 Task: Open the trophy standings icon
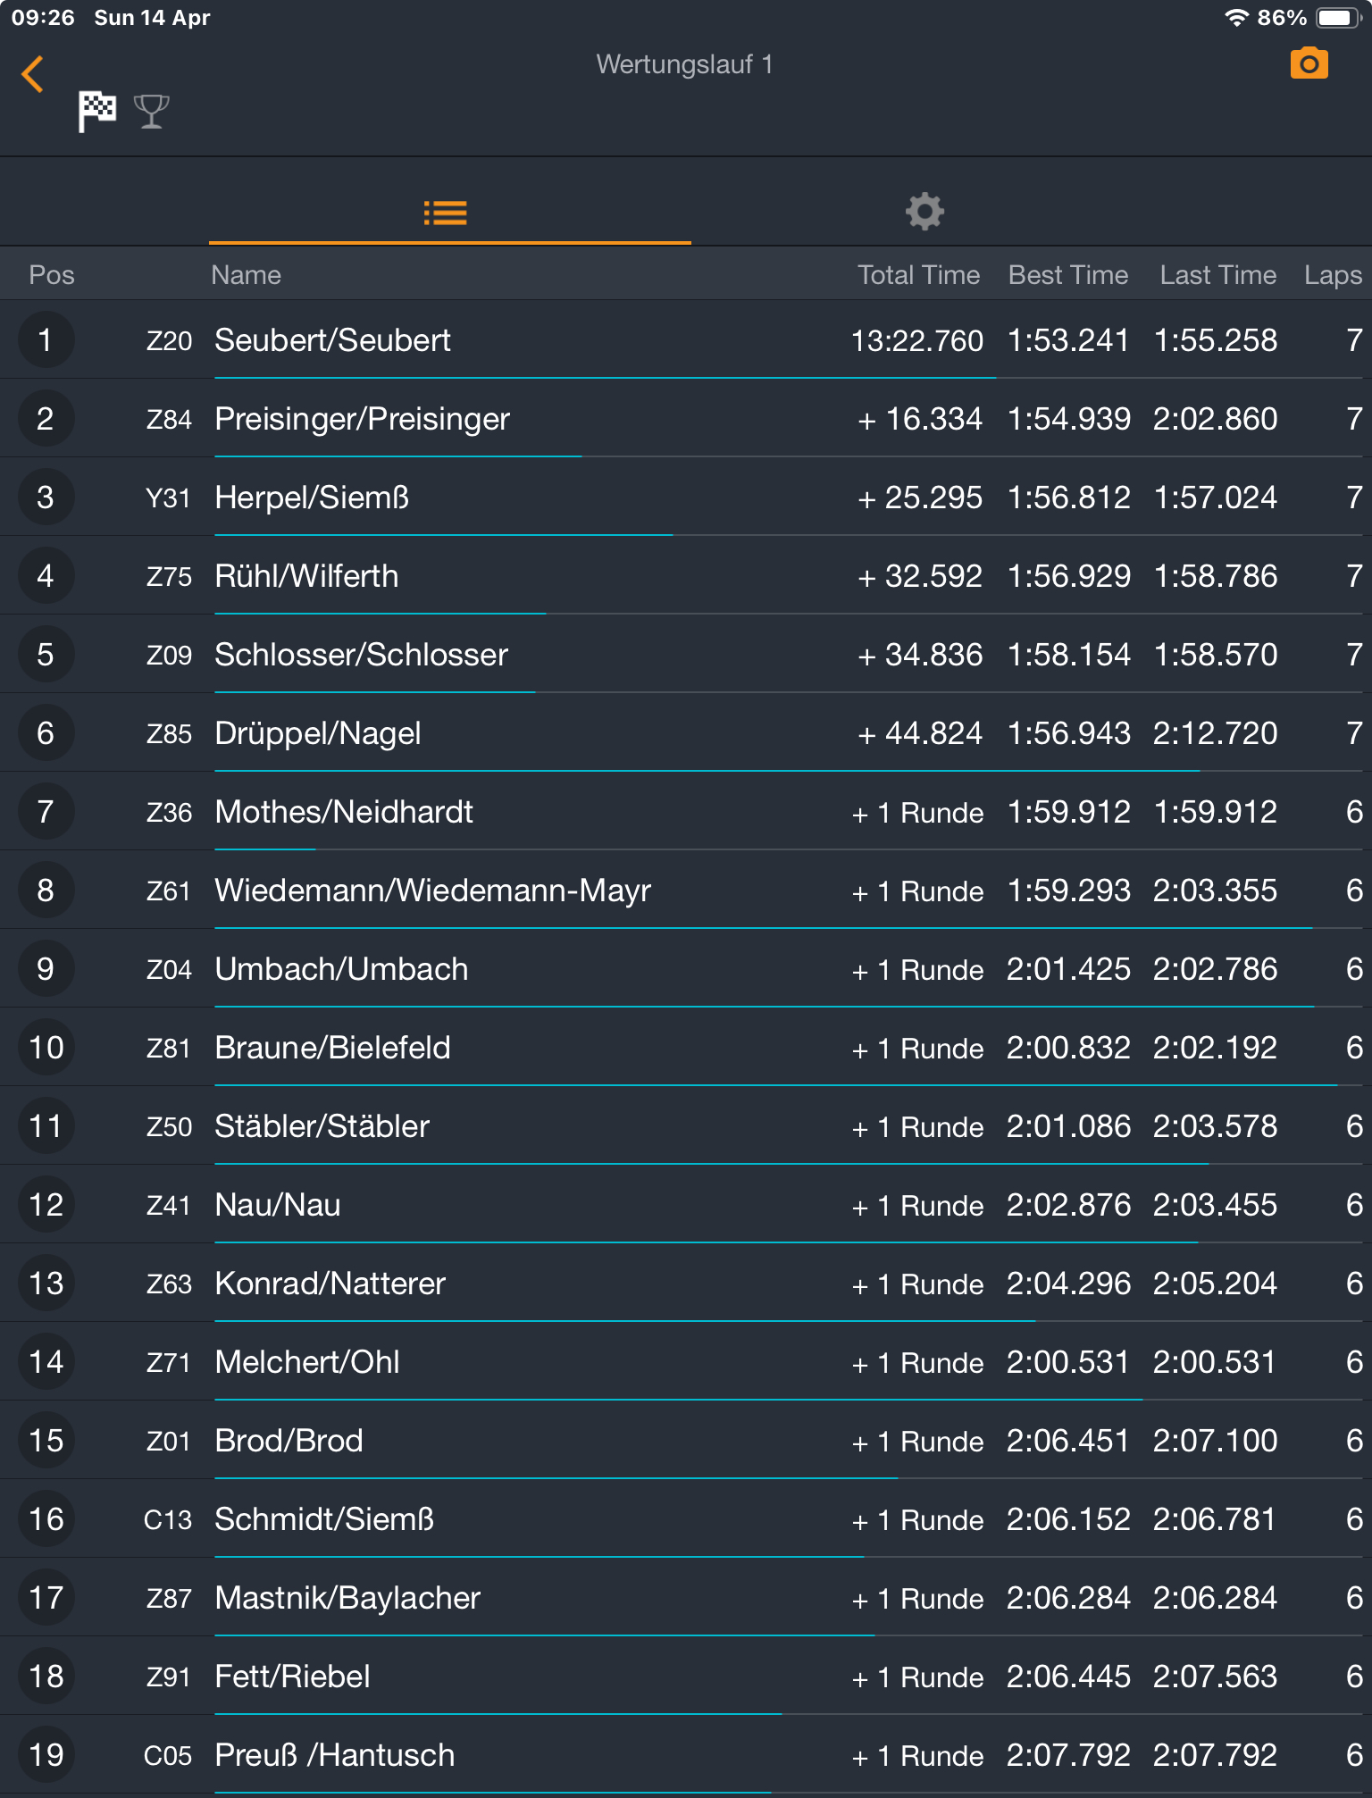151,112
